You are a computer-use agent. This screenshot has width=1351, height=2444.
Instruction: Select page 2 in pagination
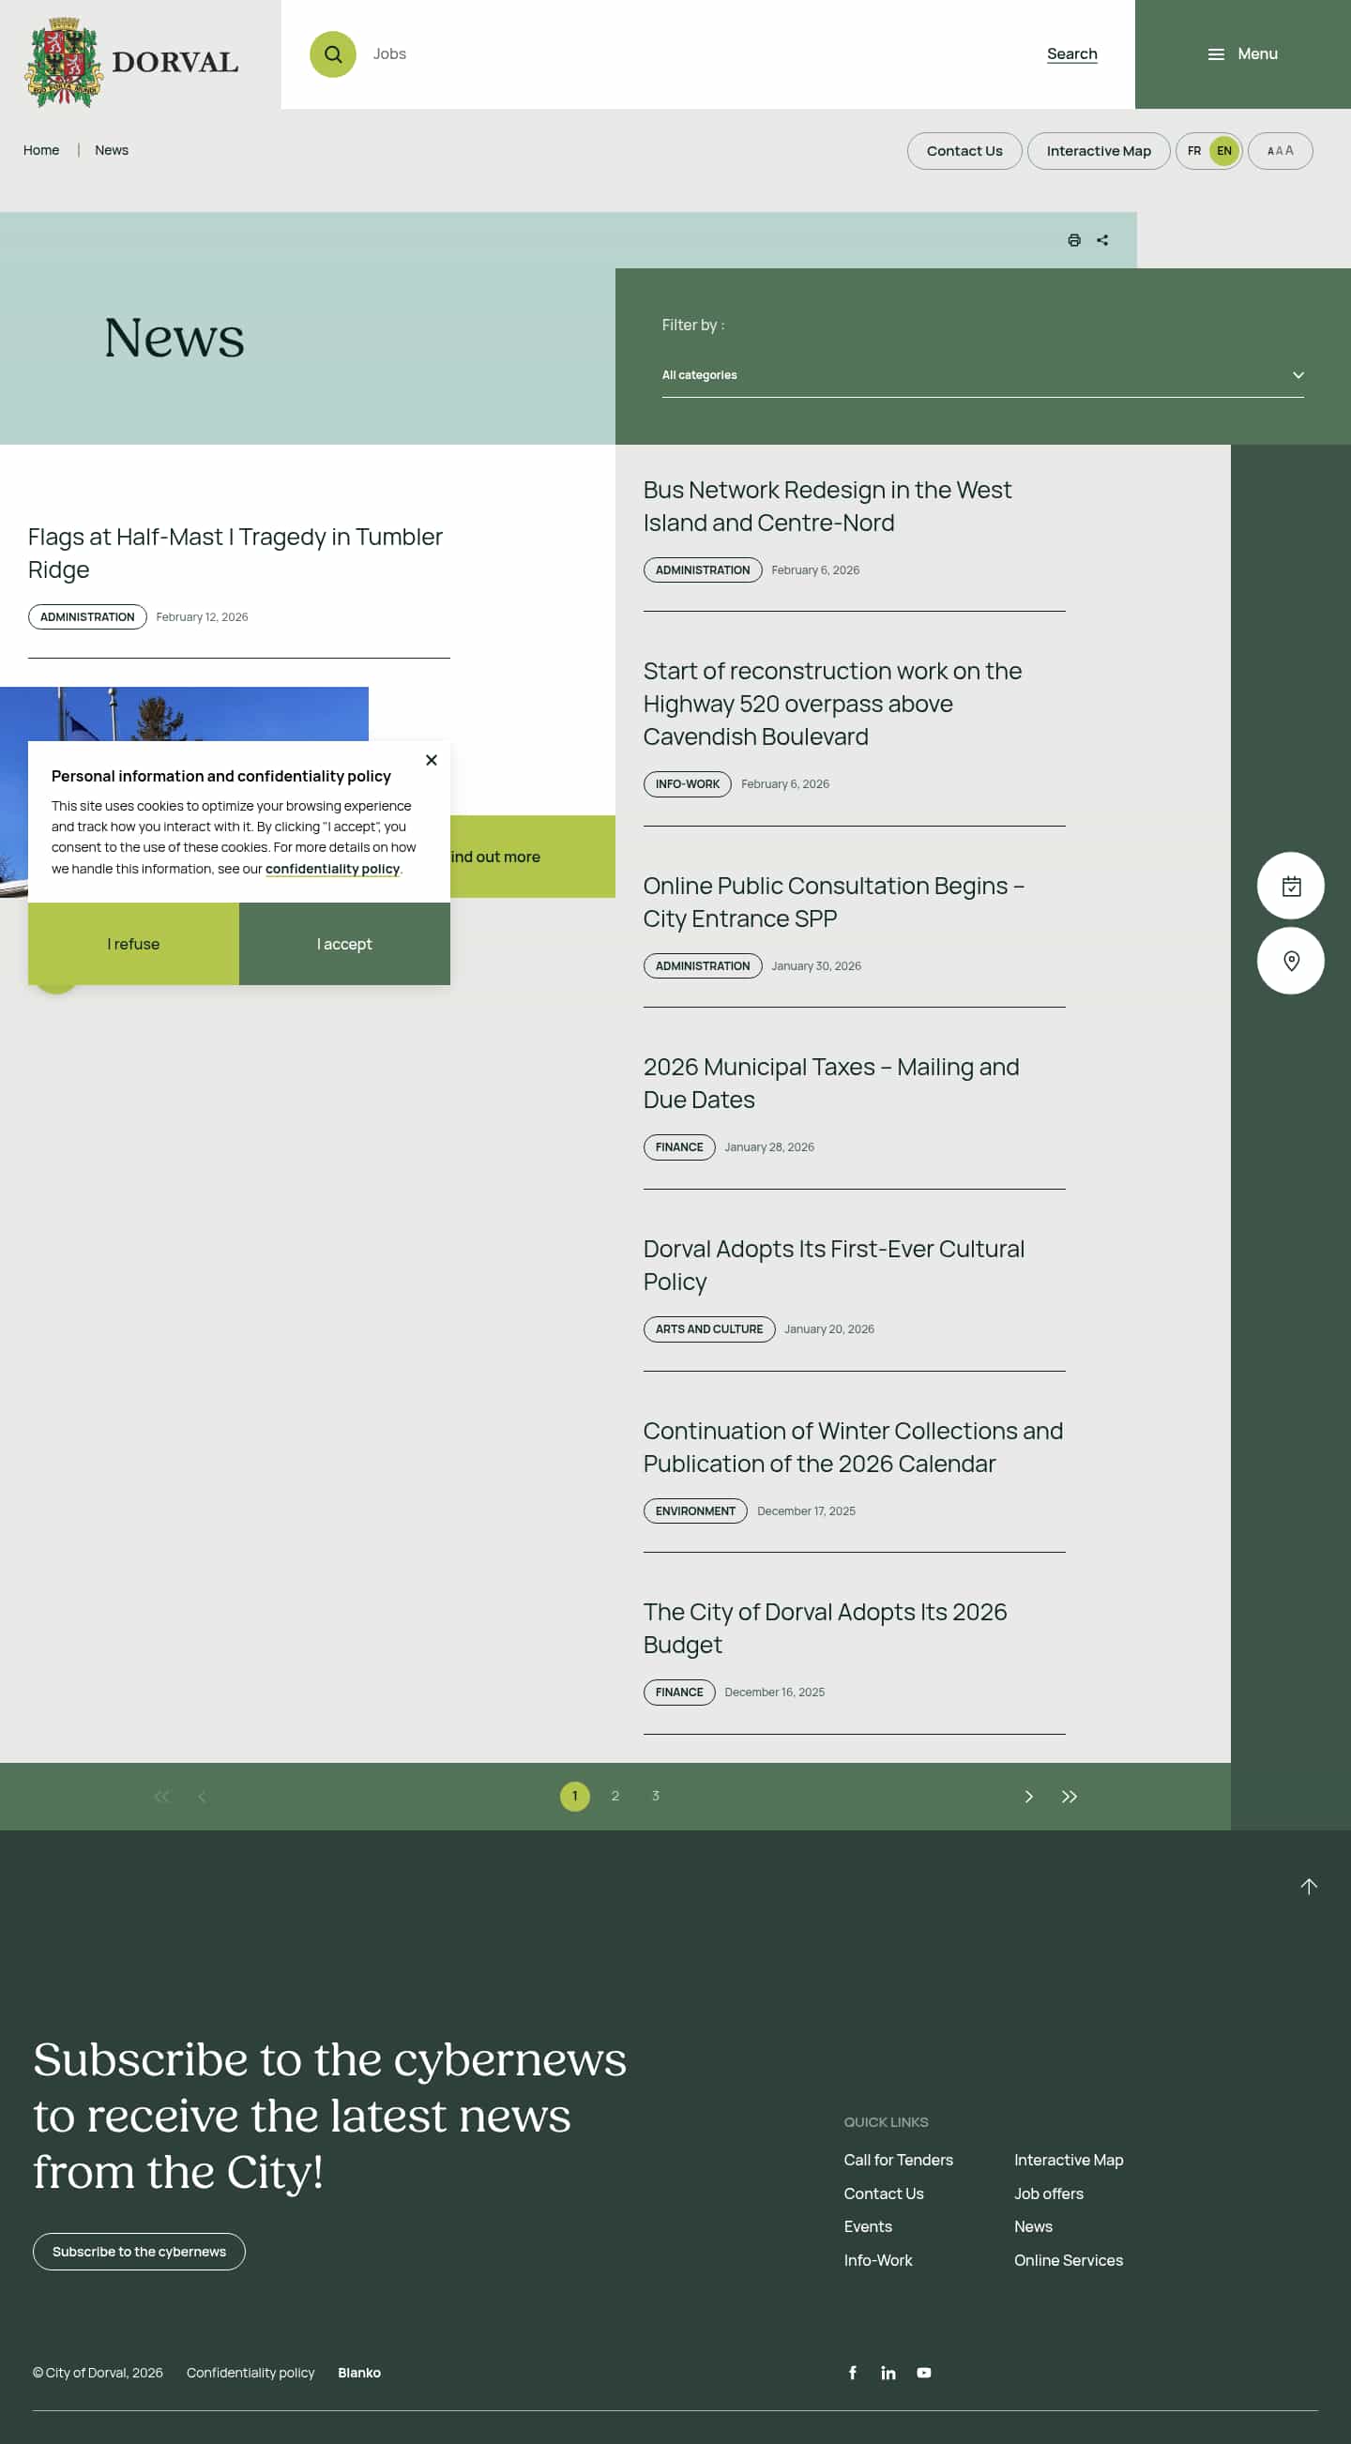click(615, 1796)
